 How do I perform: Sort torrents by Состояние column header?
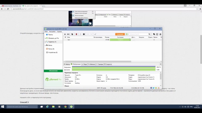[x=120, y=37]
